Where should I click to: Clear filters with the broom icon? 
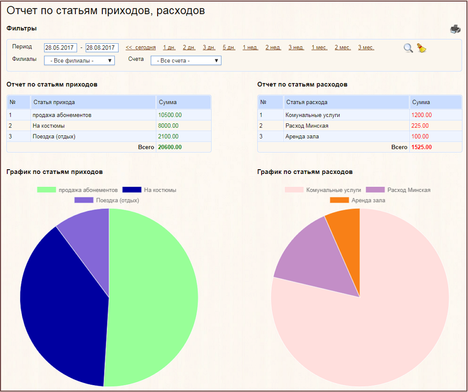(x=421, y=48)
